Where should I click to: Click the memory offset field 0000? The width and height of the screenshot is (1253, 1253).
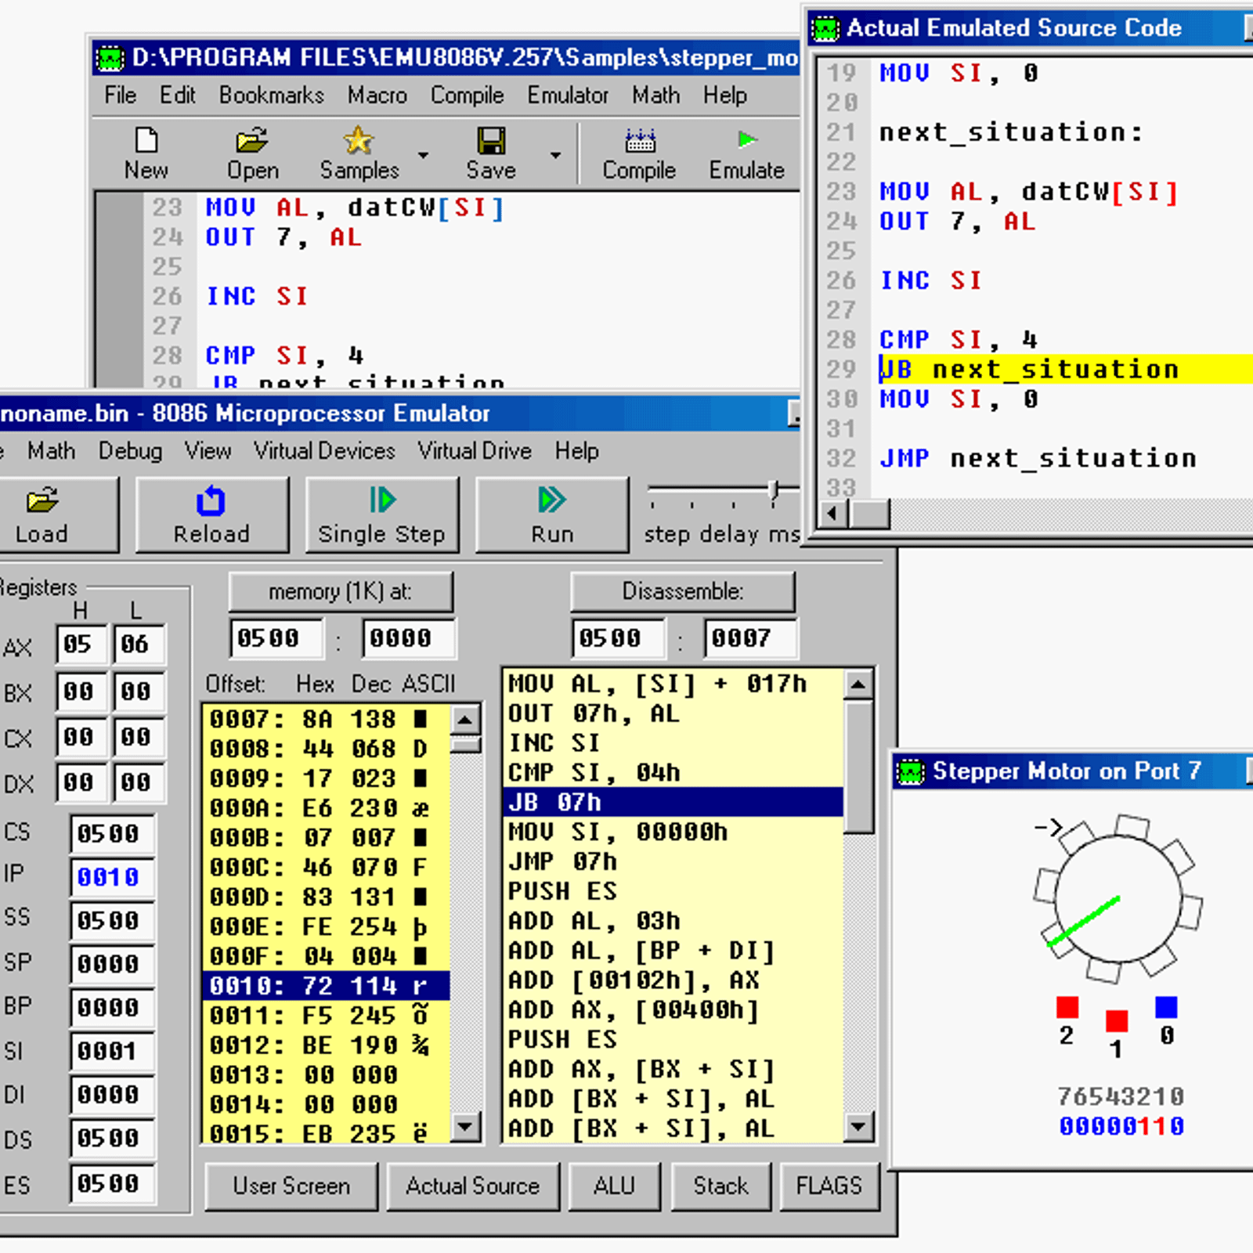tap(408, 639)
